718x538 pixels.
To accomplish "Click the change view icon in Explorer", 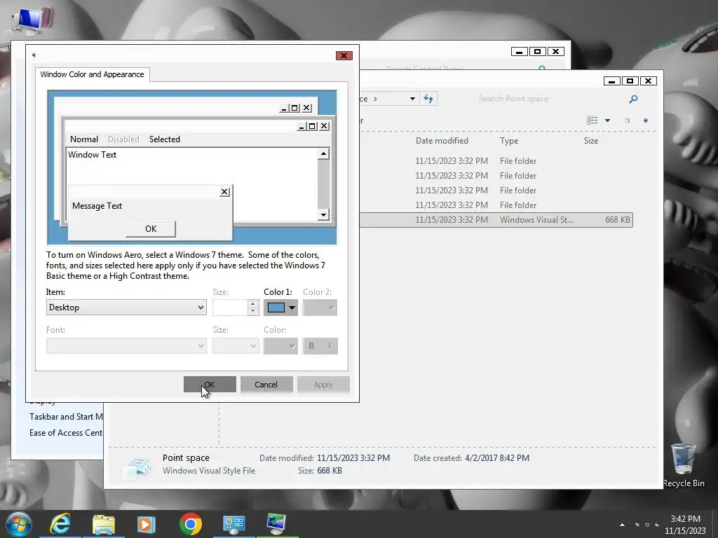I will [x=592, y=120].
